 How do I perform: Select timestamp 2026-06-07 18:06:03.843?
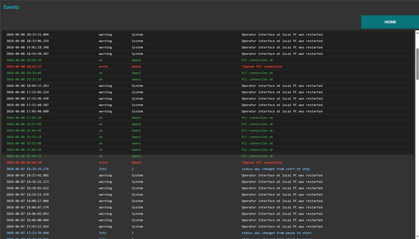point(28,214)
